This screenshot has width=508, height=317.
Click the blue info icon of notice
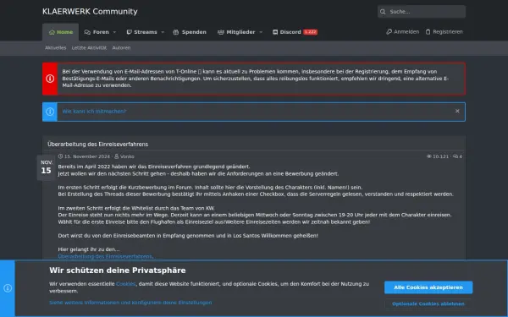coord(50,112)
